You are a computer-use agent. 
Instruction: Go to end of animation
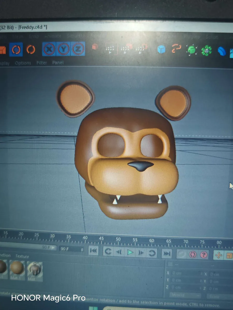click(x=166, y=254)
